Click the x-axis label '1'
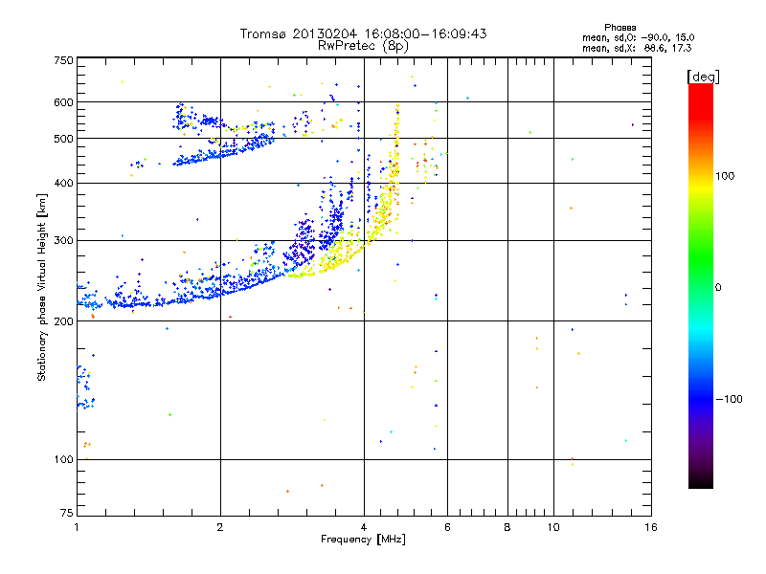Image resolution: width=766 pixels, height=574 pixels. pyautogui.click(x=77, y=527)
